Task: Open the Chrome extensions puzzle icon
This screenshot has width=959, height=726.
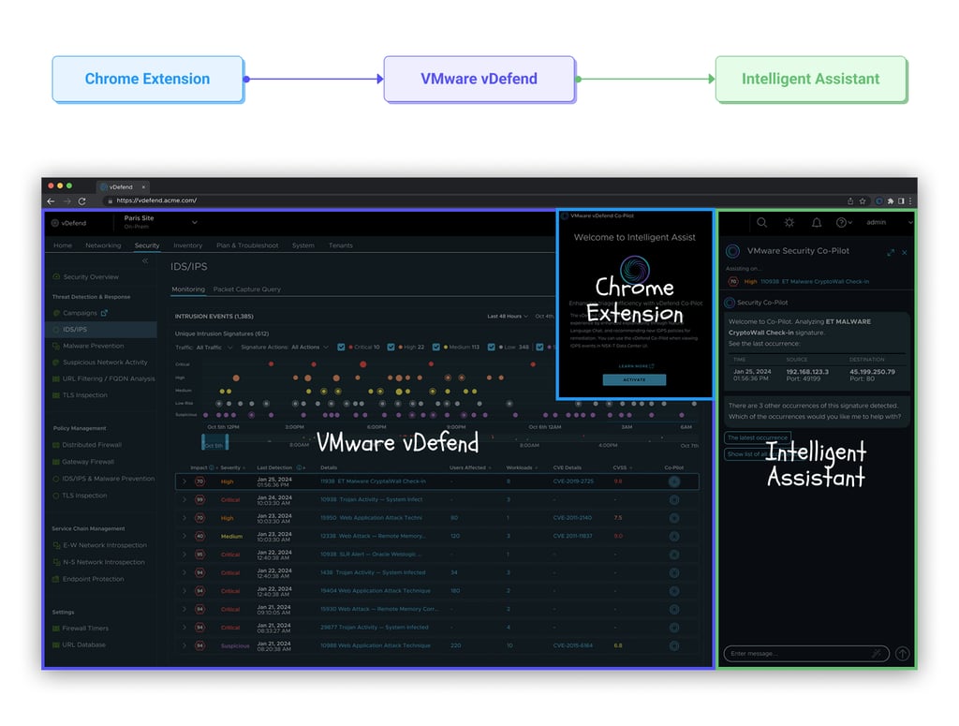Action: click(x=891, y=200)
